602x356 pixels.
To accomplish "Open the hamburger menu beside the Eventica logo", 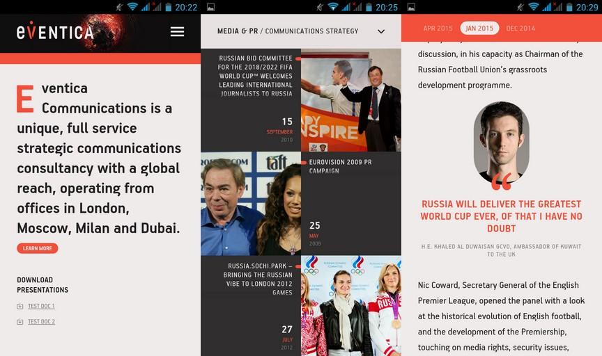I will pyautogui.click(x=177, y=32).
